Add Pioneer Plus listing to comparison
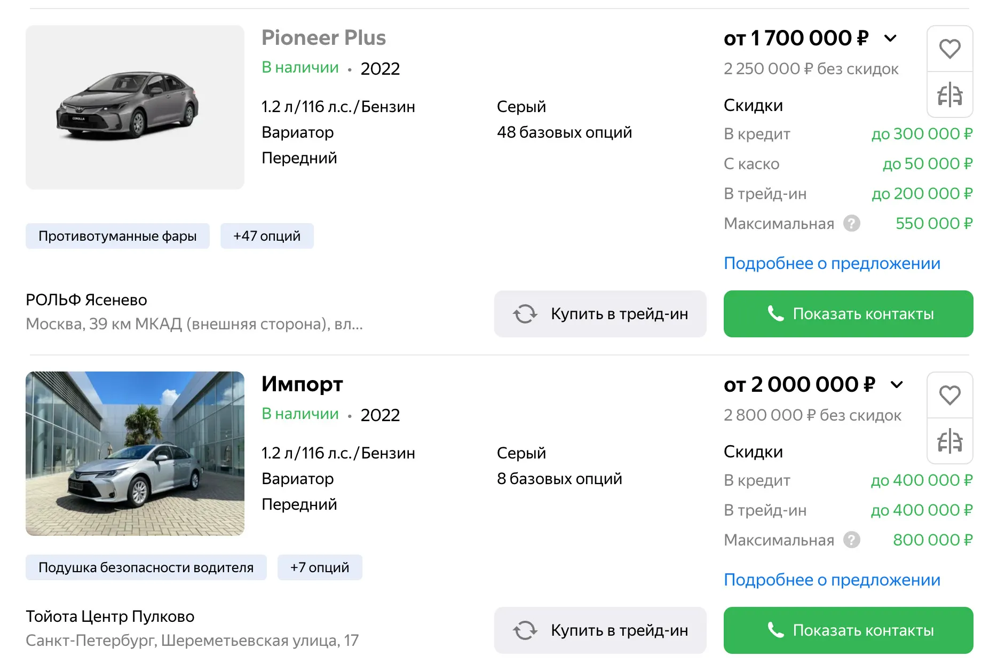Viewport: 997px width, 664px height. point(949,95)
